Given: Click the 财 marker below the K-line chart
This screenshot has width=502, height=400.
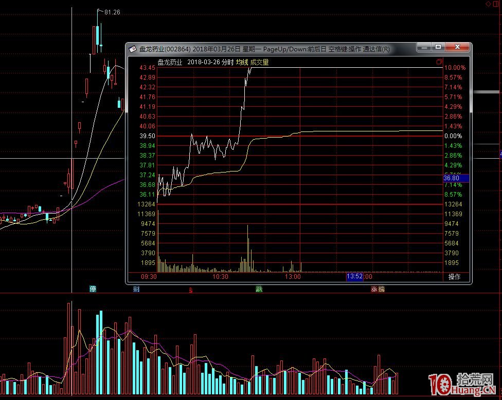Looking at the screenshot, I should [136, 289].
